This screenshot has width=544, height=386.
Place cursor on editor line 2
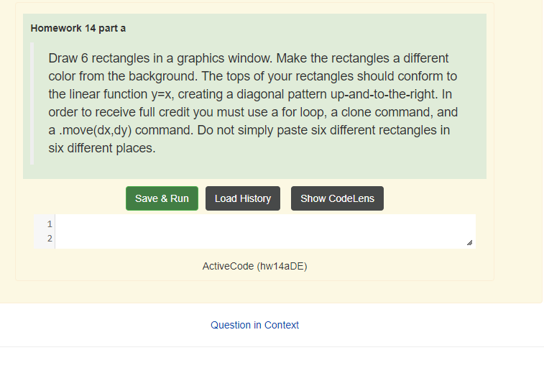264,239
